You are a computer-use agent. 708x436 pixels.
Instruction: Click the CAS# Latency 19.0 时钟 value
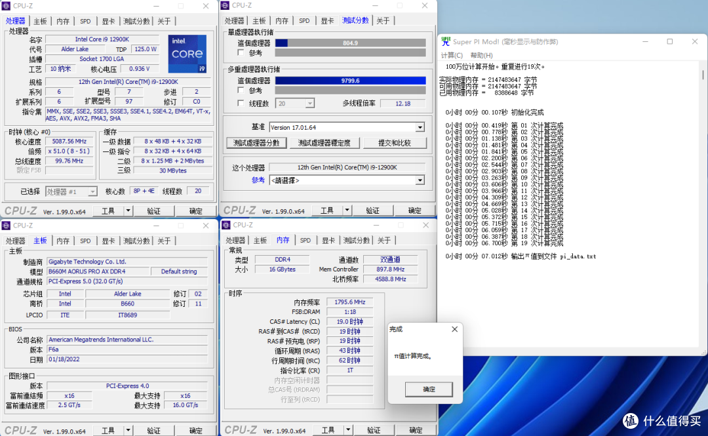click(x=350, y=322)
